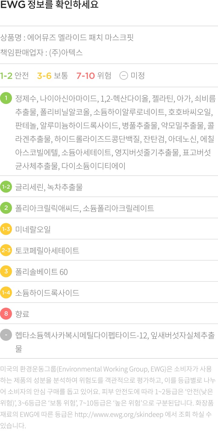The image size is (218, 431).
Task: Click the gray undetermined dash badge
Action: click(x=6, y=335)
